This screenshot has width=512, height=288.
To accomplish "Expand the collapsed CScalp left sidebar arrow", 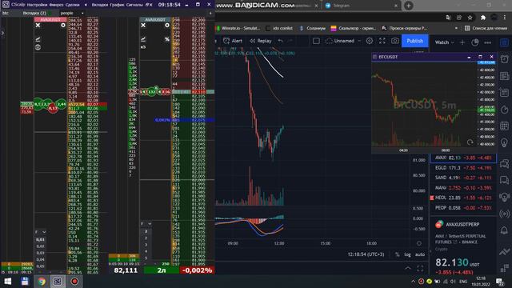I will tap(2, 33).
